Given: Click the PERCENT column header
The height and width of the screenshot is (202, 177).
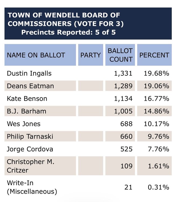Looking at the screenshot, I should point(154,55).
